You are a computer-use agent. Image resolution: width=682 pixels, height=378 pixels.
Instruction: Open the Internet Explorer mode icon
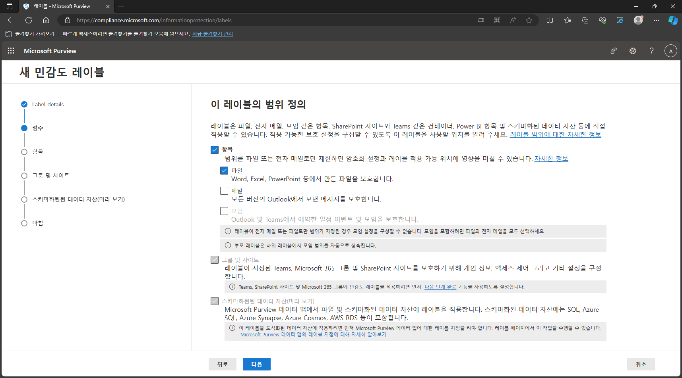pos(620,20)
